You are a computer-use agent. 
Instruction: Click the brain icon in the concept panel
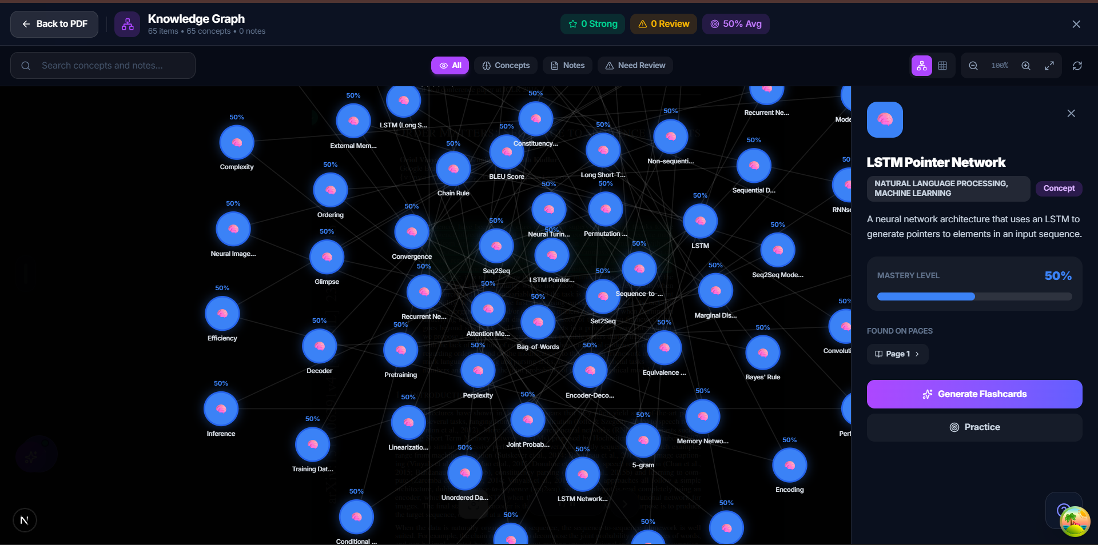click(x=884, y=119)
